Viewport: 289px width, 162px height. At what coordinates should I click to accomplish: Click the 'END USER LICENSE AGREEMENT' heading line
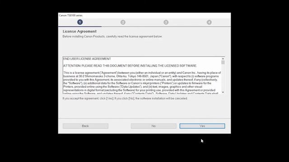coord(87,59)
